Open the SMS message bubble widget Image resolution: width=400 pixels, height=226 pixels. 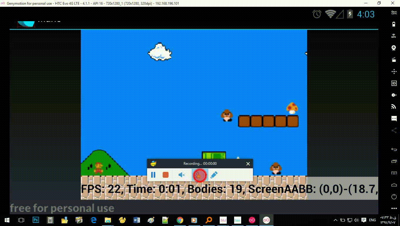pos(394,119)
